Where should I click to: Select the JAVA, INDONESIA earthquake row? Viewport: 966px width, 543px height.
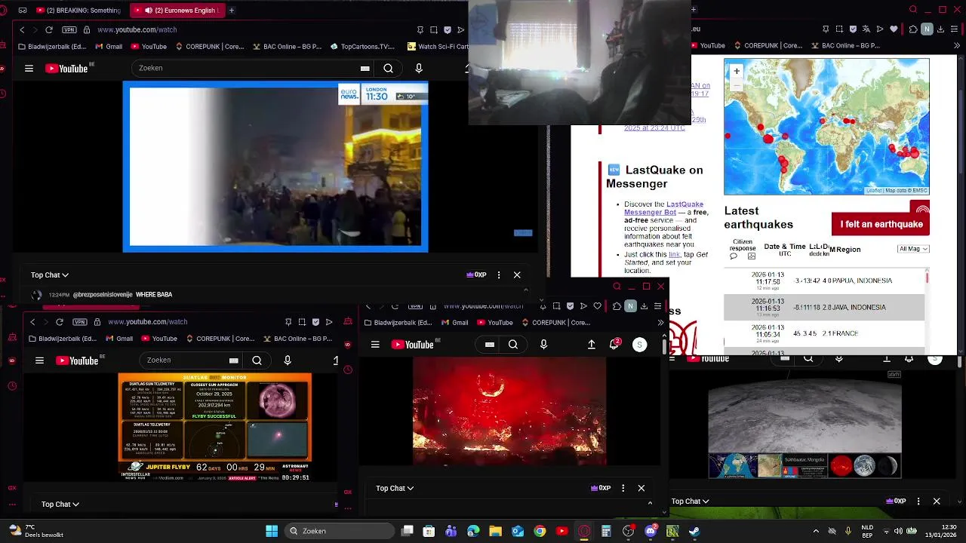pyautogui.click(x=824, y=308)
